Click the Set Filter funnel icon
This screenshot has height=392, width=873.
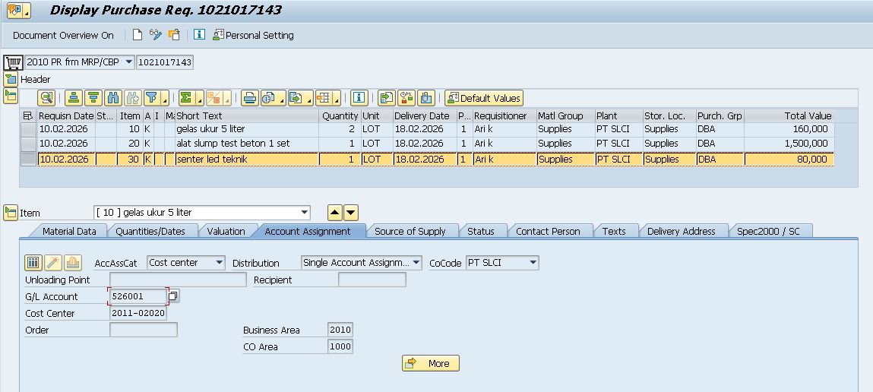click(x=153, y=98)
